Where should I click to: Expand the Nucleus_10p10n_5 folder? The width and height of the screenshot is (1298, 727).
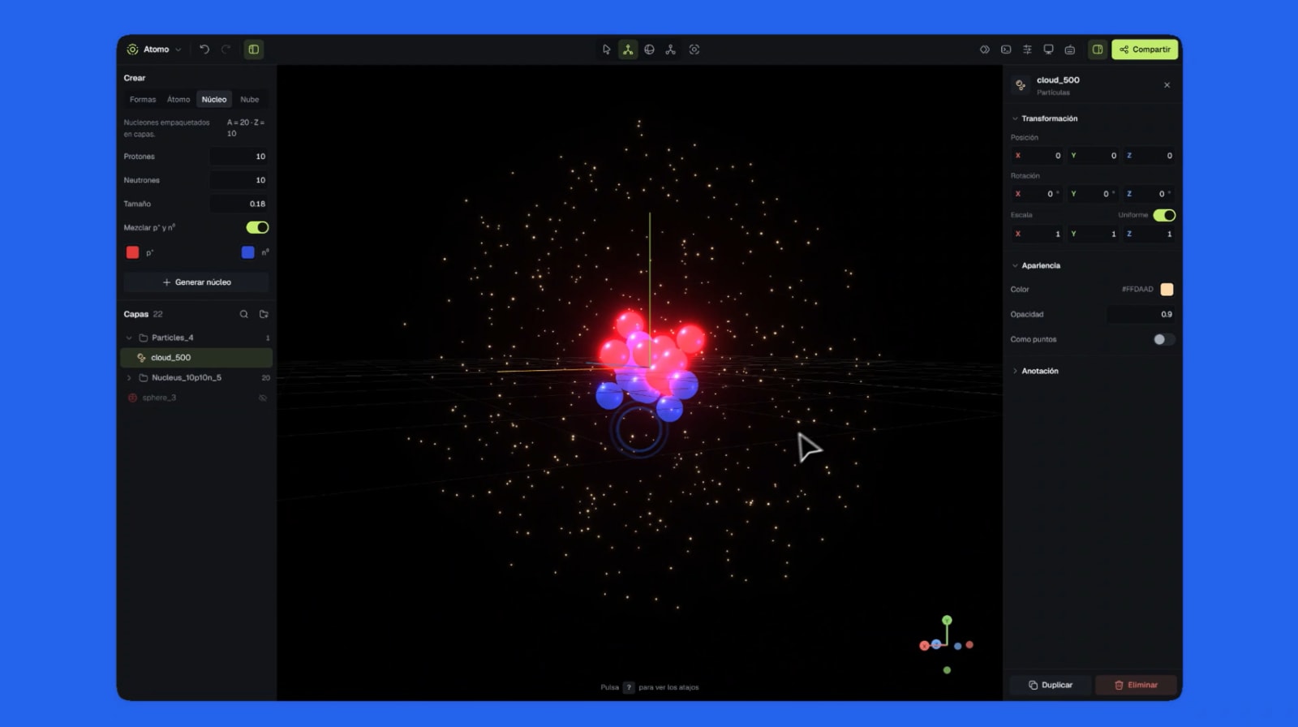click(129, 377)
